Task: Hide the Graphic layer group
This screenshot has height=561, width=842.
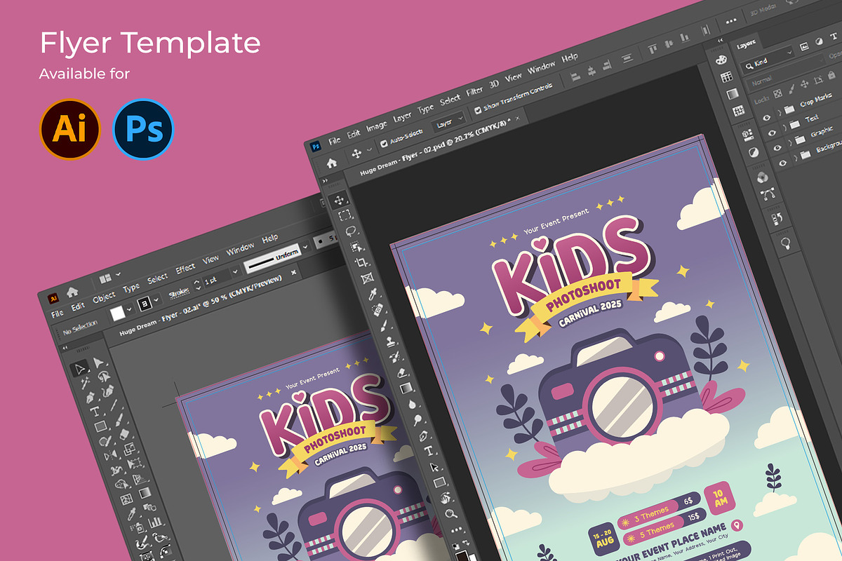Action: pos(778,147)
